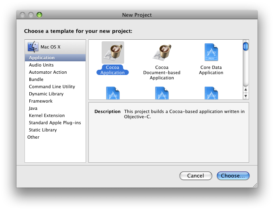Image resolution: width=274 pixels, height=210 pixels.
Task: Click the scroll down arrow in template list
Action: (246, 96)
